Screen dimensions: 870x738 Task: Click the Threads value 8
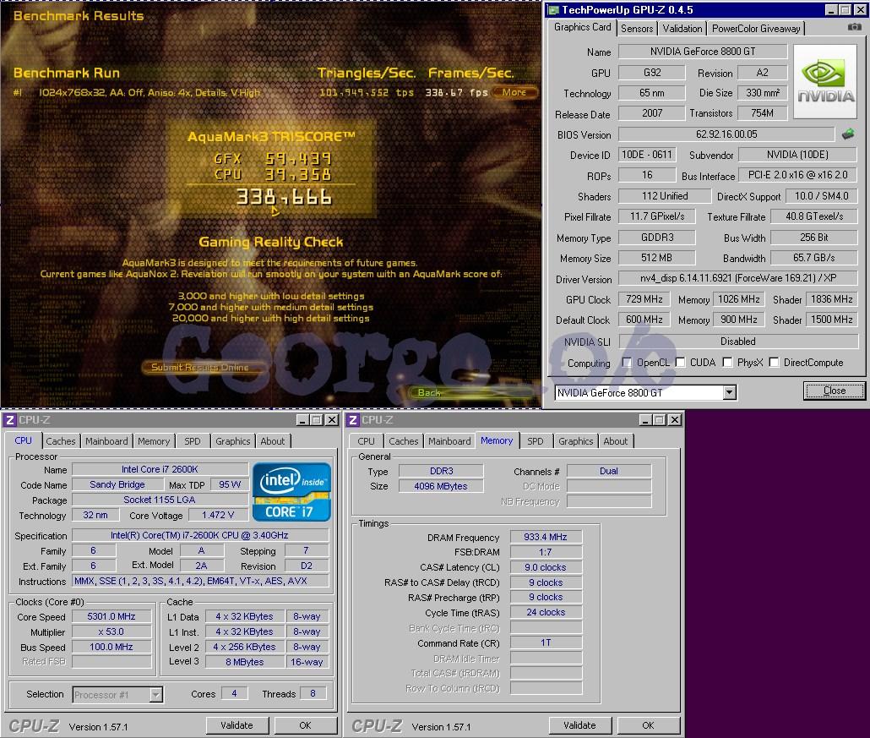point(313,693)
